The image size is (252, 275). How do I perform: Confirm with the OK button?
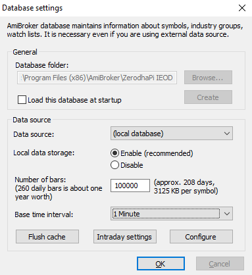tap(161, 264)
